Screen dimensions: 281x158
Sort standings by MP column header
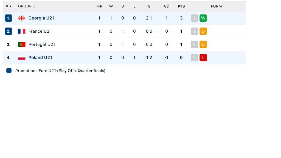[99, 6]
